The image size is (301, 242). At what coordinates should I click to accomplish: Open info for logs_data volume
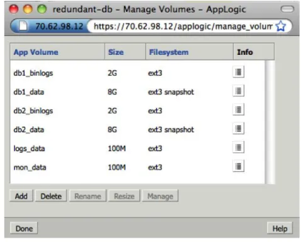coord(238,147)
